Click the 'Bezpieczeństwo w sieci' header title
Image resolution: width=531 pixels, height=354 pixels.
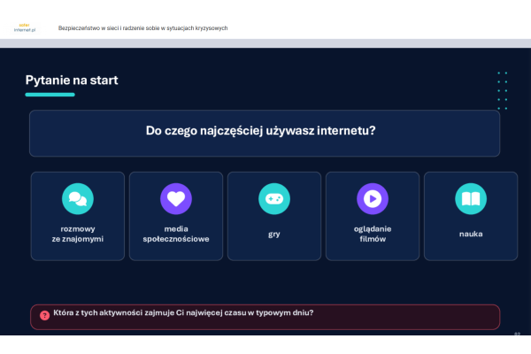(x=142, y=28)
